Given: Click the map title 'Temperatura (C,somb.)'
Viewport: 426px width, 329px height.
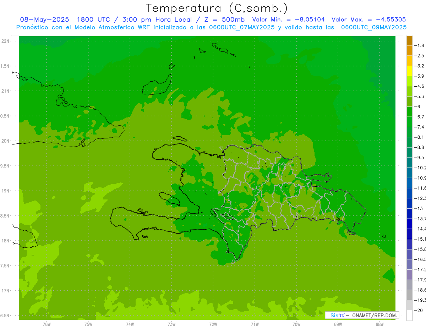Looking at the screenshot, I should coord(217,8).
